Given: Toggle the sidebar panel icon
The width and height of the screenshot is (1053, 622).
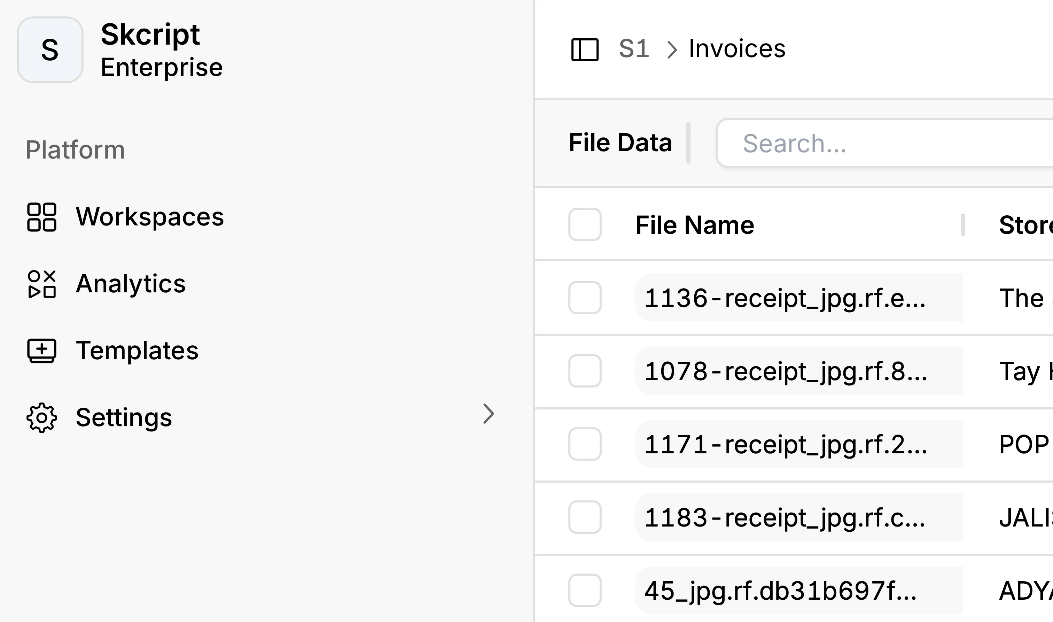Looking at the screenshot, I should coord(585,49).
